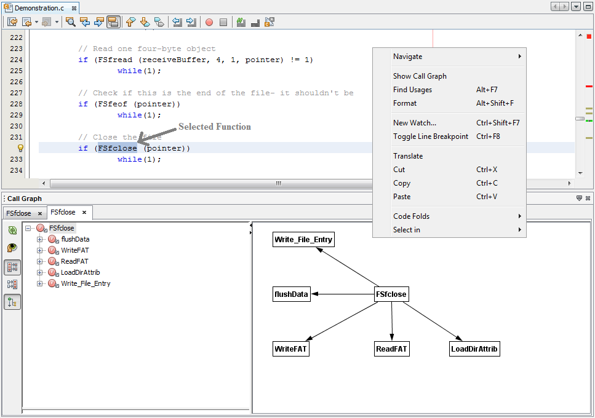Start macro recording with red circle icon

click(209, 22)
